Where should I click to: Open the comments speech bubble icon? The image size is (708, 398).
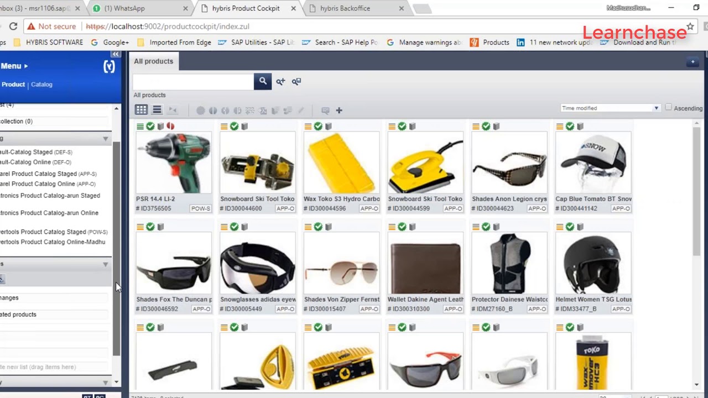pos(325,111)
